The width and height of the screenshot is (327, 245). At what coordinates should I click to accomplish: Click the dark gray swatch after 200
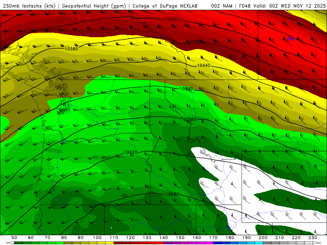(267, 243)
